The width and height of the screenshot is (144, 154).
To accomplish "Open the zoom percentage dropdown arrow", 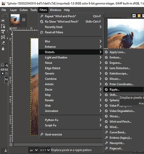I will pos(48,150).
